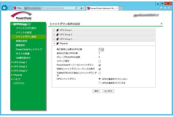Click the シャットダウン条件の設定 heading
The height and width of the screenshot is (117, 173).
click(65, 24)
